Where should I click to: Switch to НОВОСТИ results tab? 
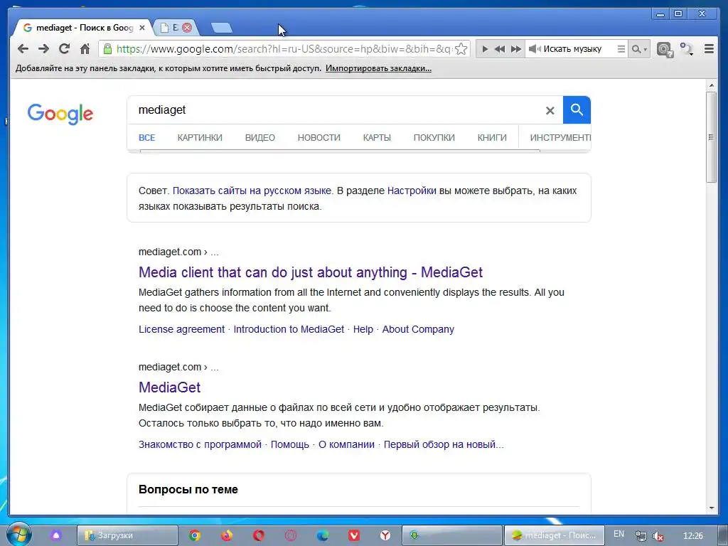319,138
